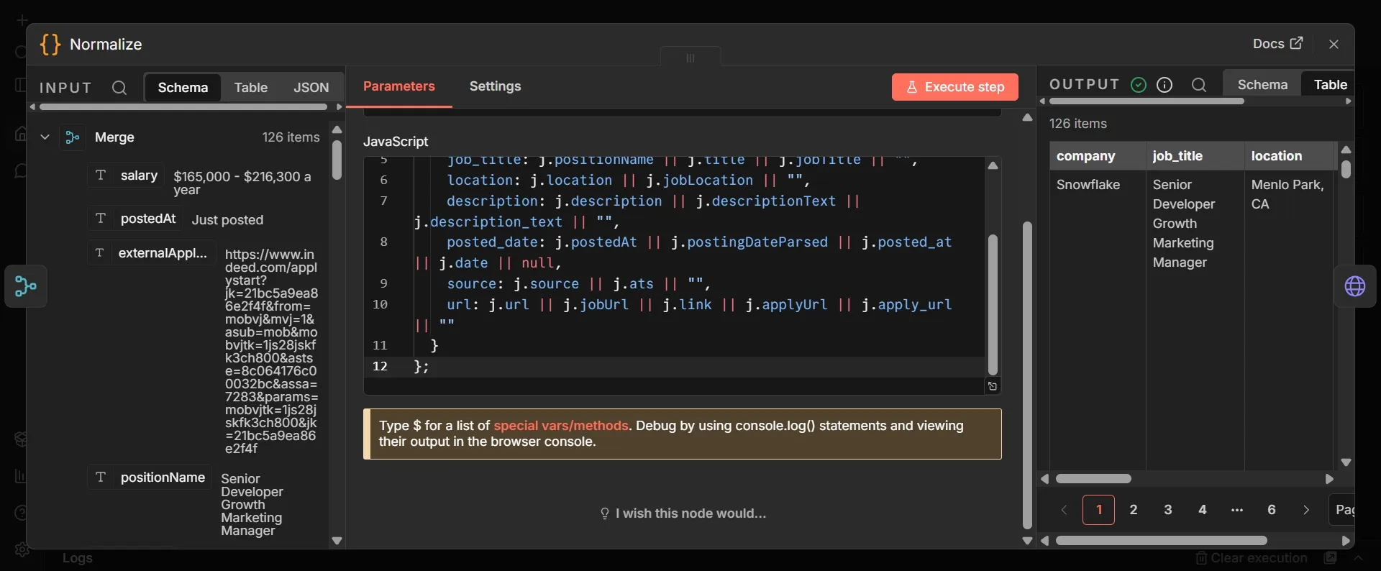Grab the panel drag handle at top center

[690, 58]
